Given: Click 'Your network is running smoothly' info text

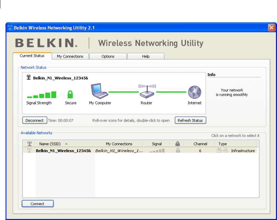Looking at the screenshot, I should pyautogui.click(x=232, y=92).
